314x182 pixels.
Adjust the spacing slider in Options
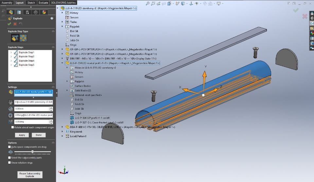click(x=32, y=152)
